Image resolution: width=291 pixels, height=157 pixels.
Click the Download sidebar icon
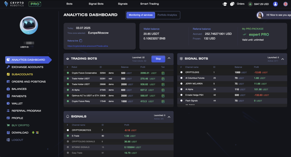pos(8,132)
